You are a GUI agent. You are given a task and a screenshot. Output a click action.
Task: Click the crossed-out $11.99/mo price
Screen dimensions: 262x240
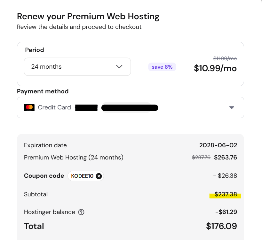click(x=225, y=58)
